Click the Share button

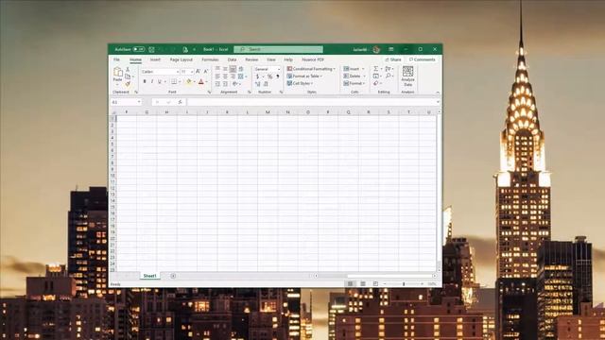[x=393, y=59]
